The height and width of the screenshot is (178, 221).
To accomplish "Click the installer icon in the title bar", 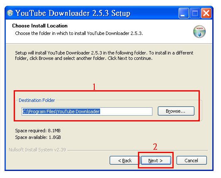I will 10,13.
